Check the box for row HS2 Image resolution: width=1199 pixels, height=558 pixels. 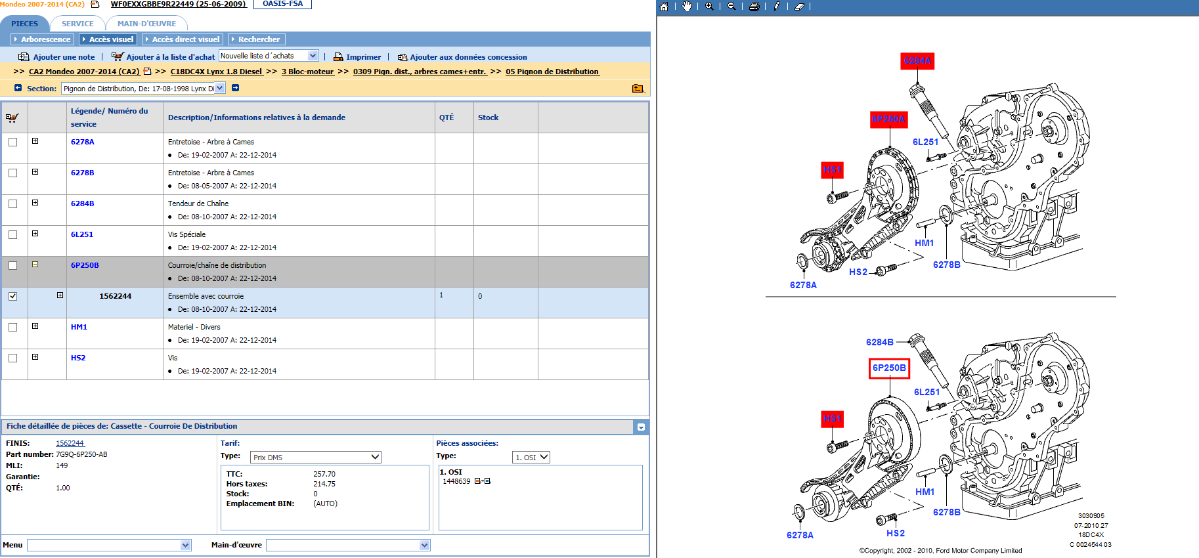pos(13,358)
